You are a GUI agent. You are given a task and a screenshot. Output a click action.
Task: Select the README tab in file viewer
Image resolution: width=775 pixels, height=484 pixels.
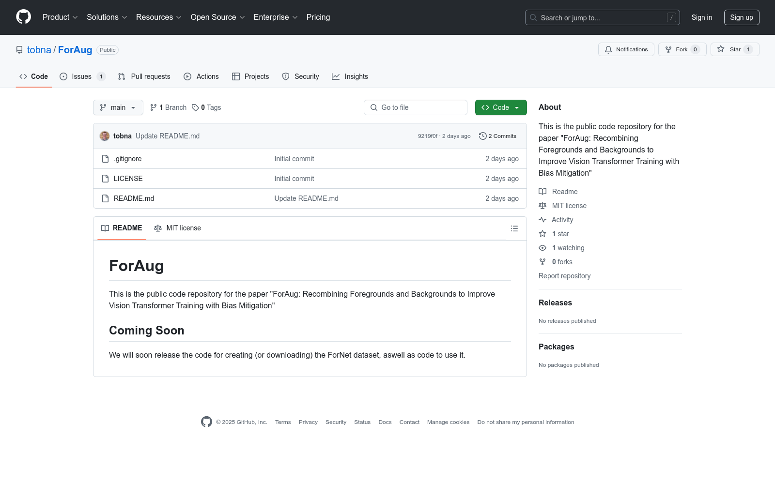coord(122,228)
